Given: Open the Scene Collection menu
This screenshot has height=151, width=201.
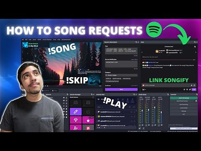Looking at the screenshot, I should [x=47, y=39].
